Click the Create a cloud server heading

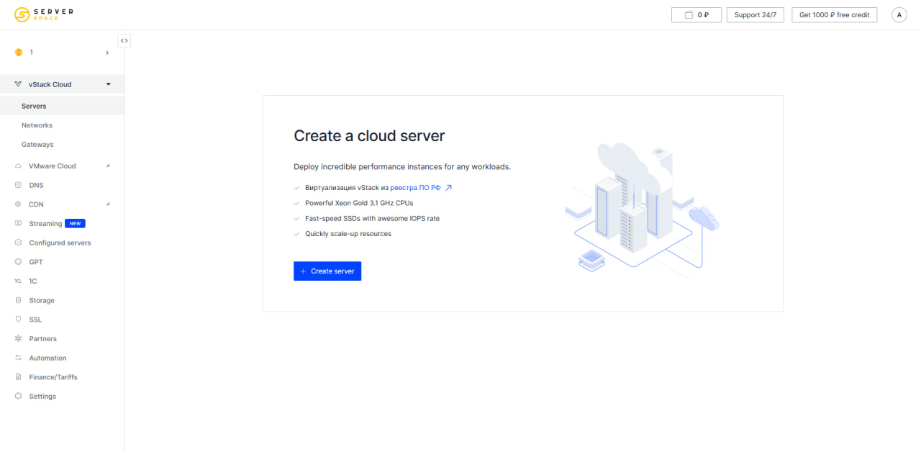369,135
